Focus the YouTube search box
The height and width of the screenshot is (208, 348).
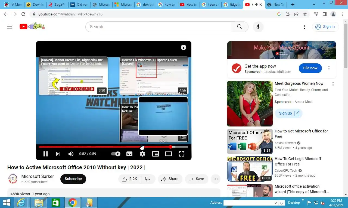[x=158, y=27]
